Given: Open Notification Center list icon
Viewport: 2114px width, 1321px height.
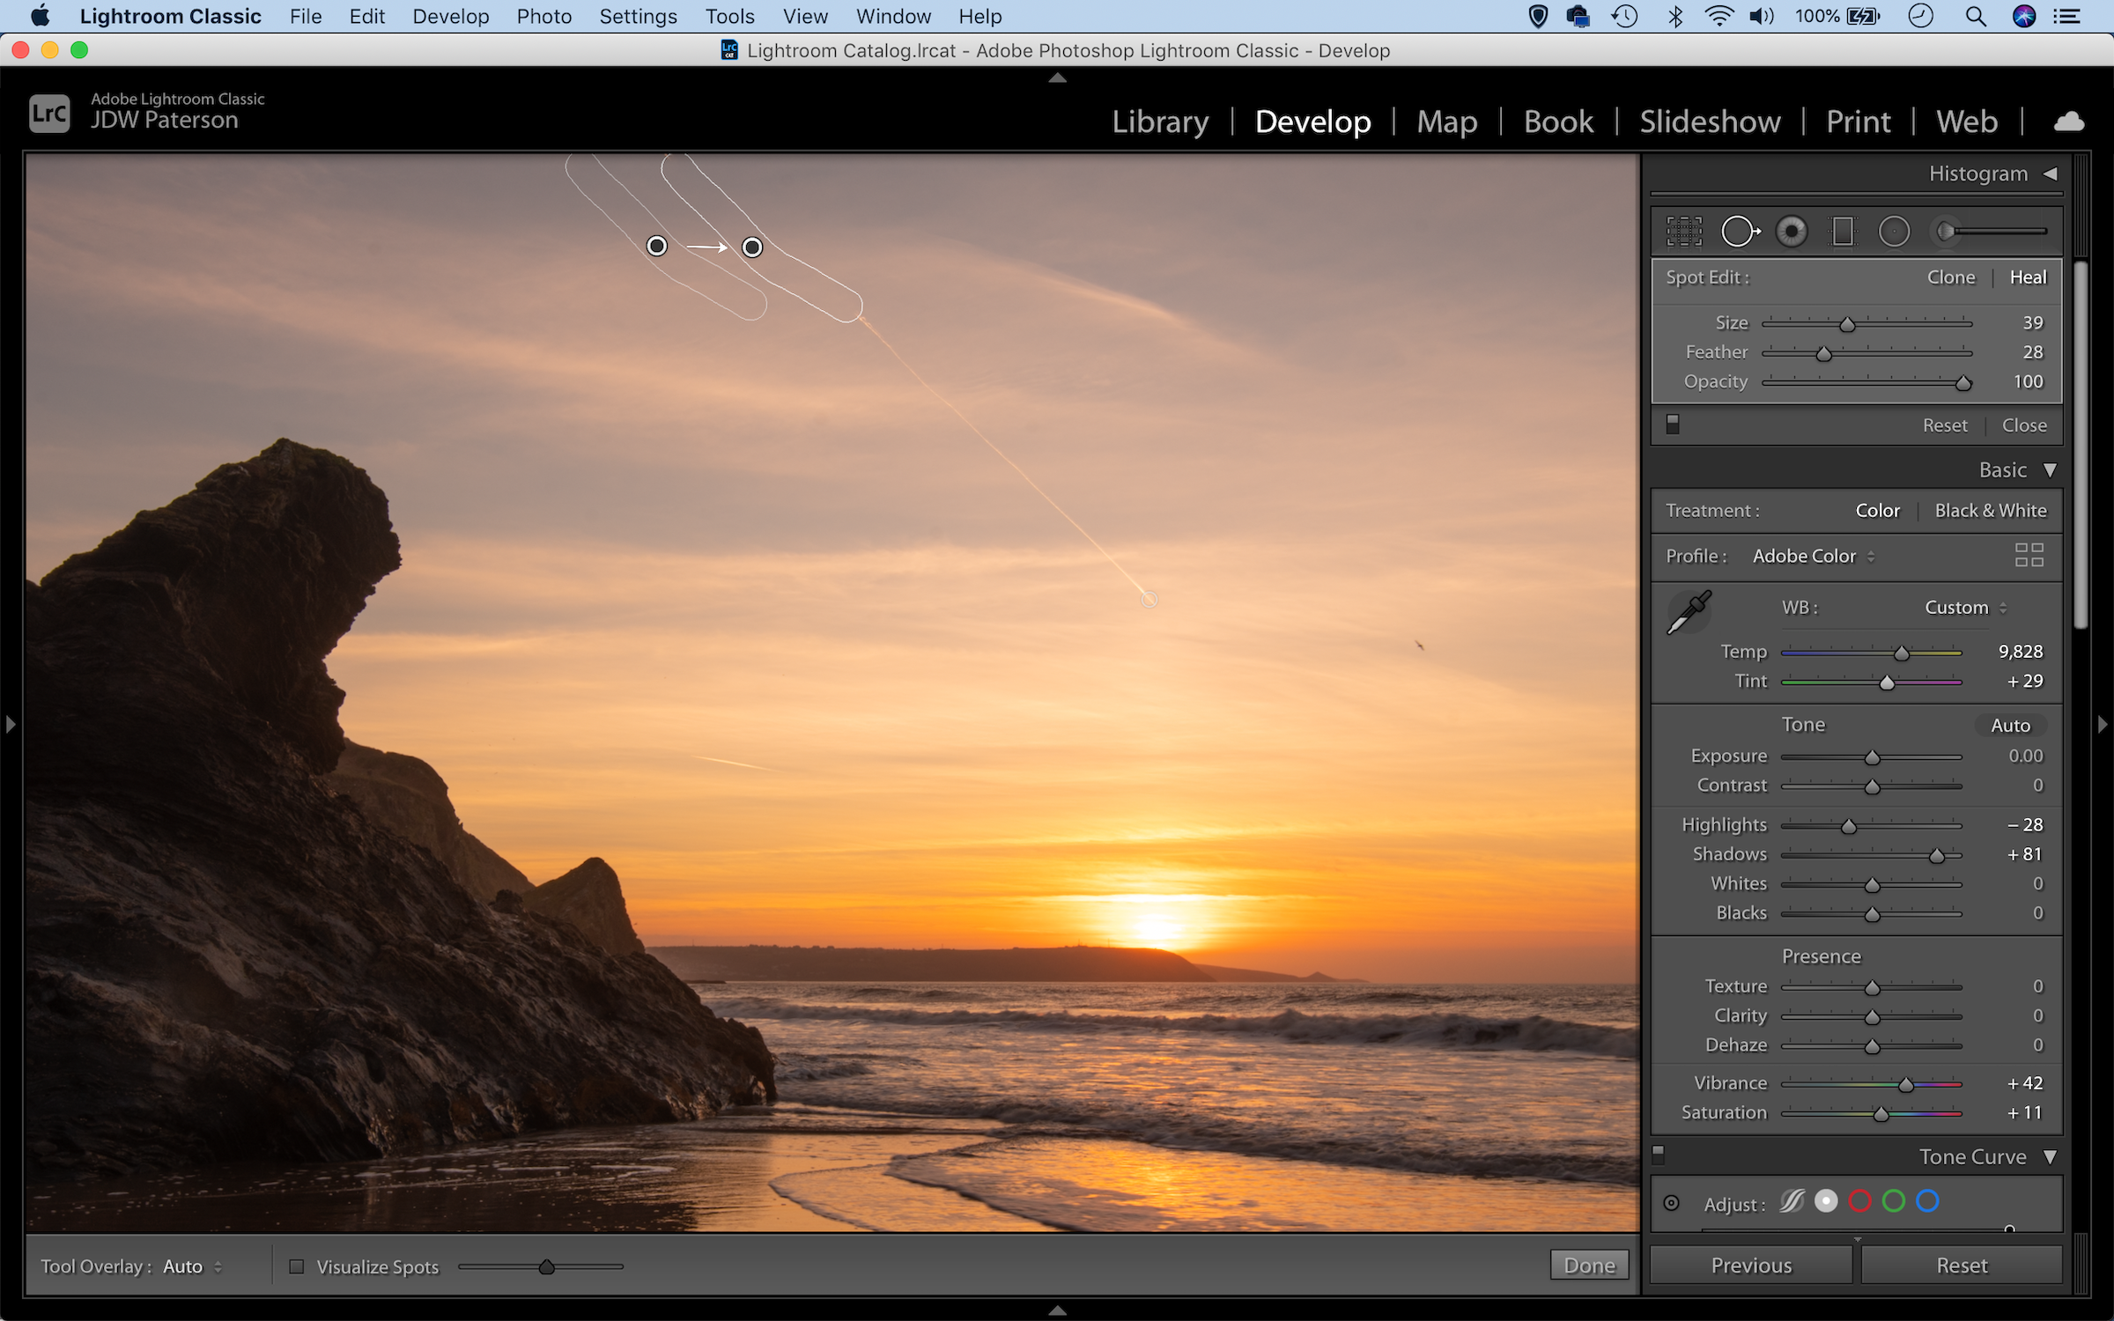Looking at the screenshot, I should pos(2066,17).
